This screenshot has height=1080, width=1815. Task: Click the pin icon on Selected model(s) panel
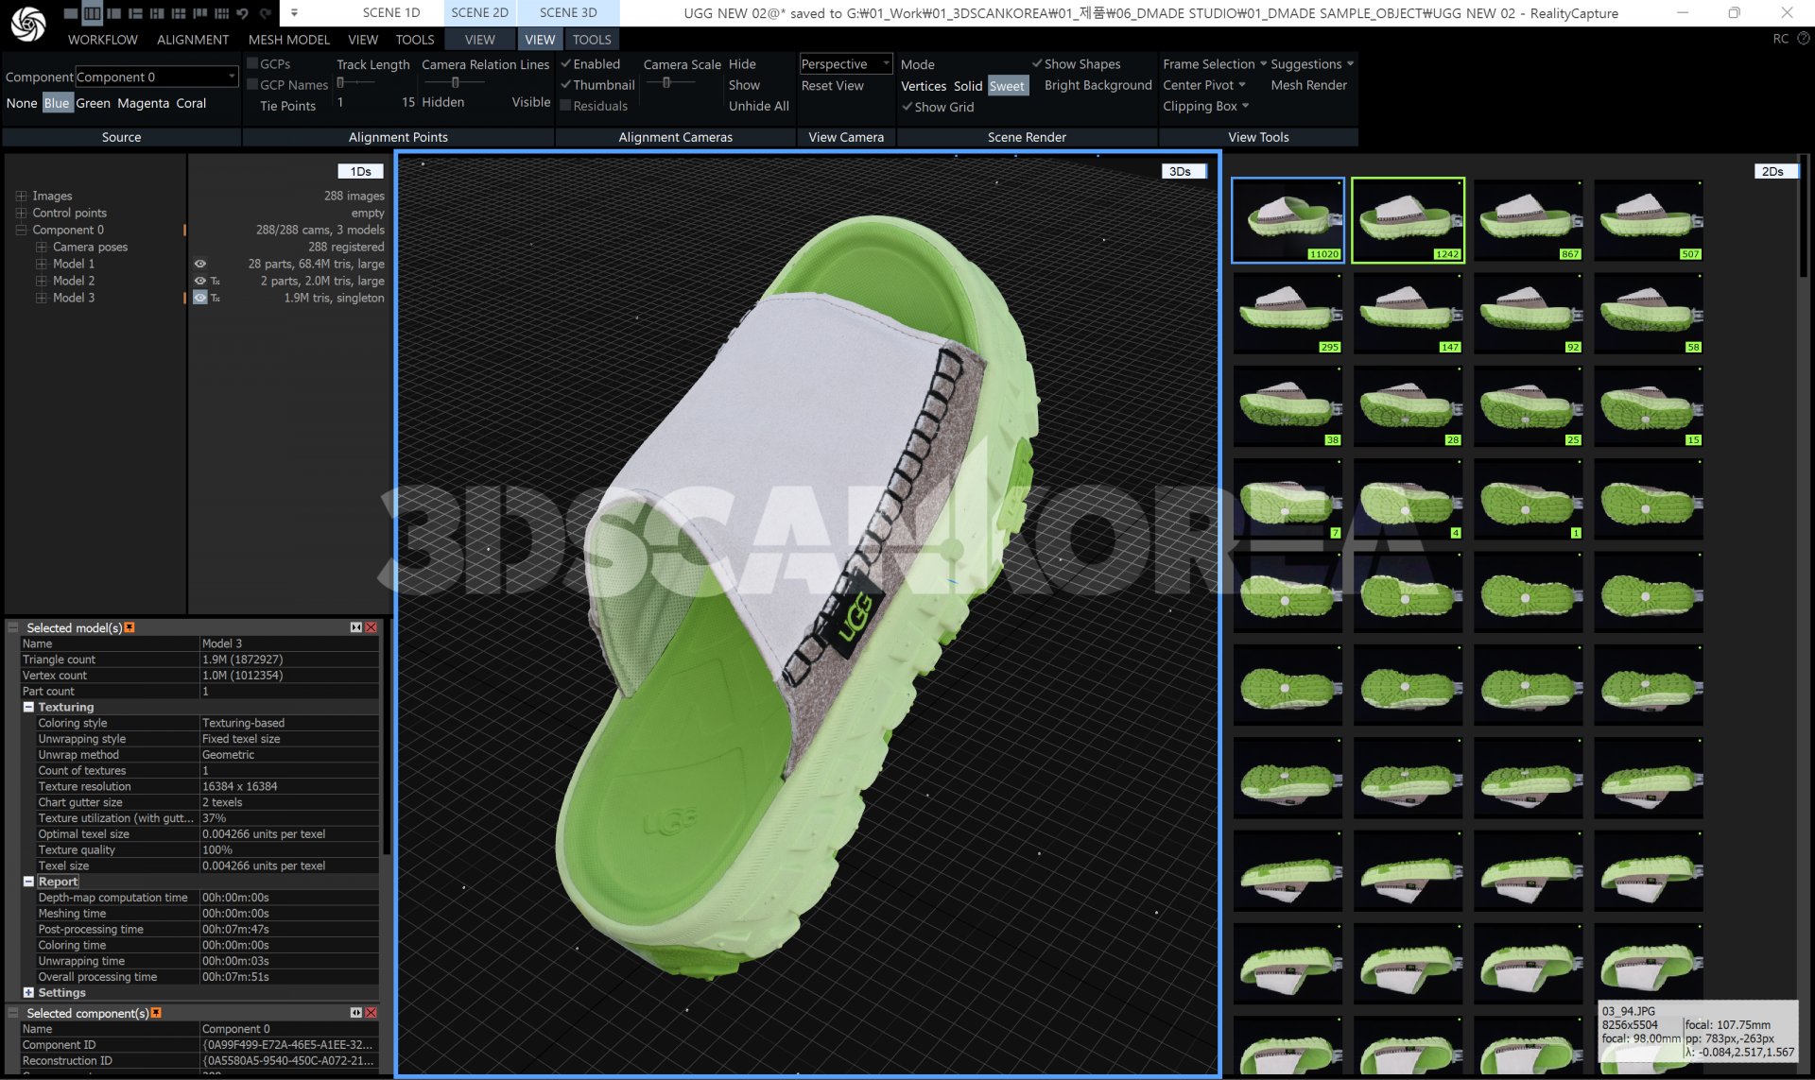point(130,627)
